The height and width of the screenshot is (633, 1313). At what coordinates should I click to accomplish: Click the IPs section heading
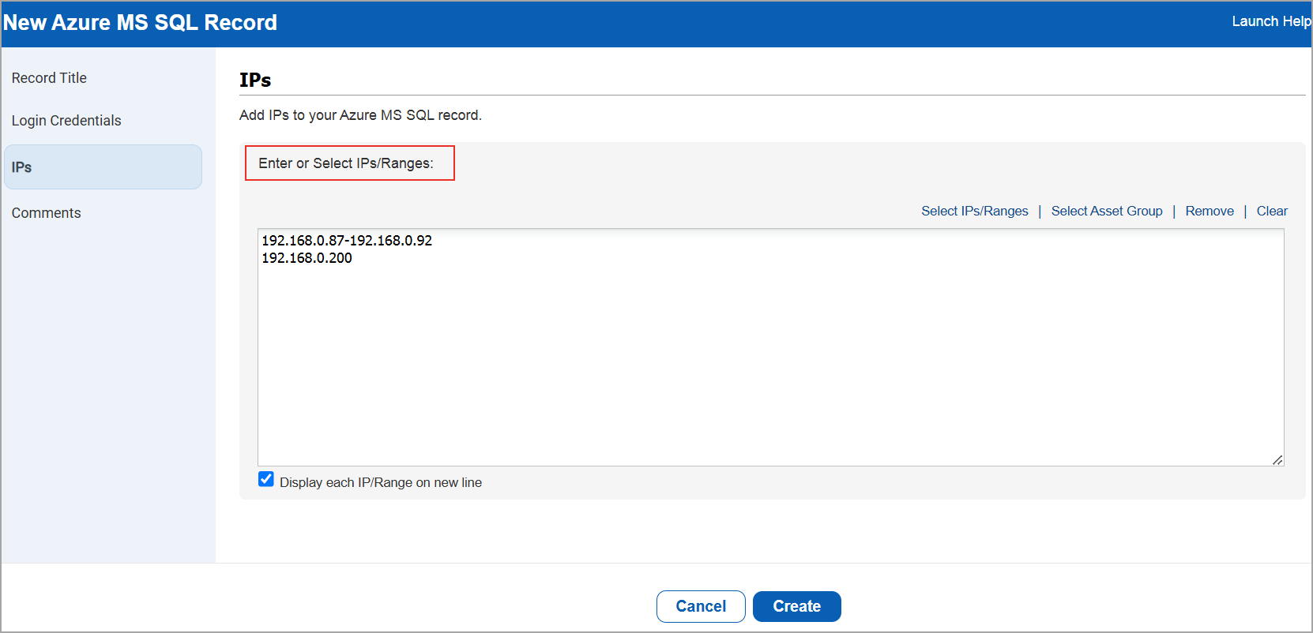click(255, 80)
